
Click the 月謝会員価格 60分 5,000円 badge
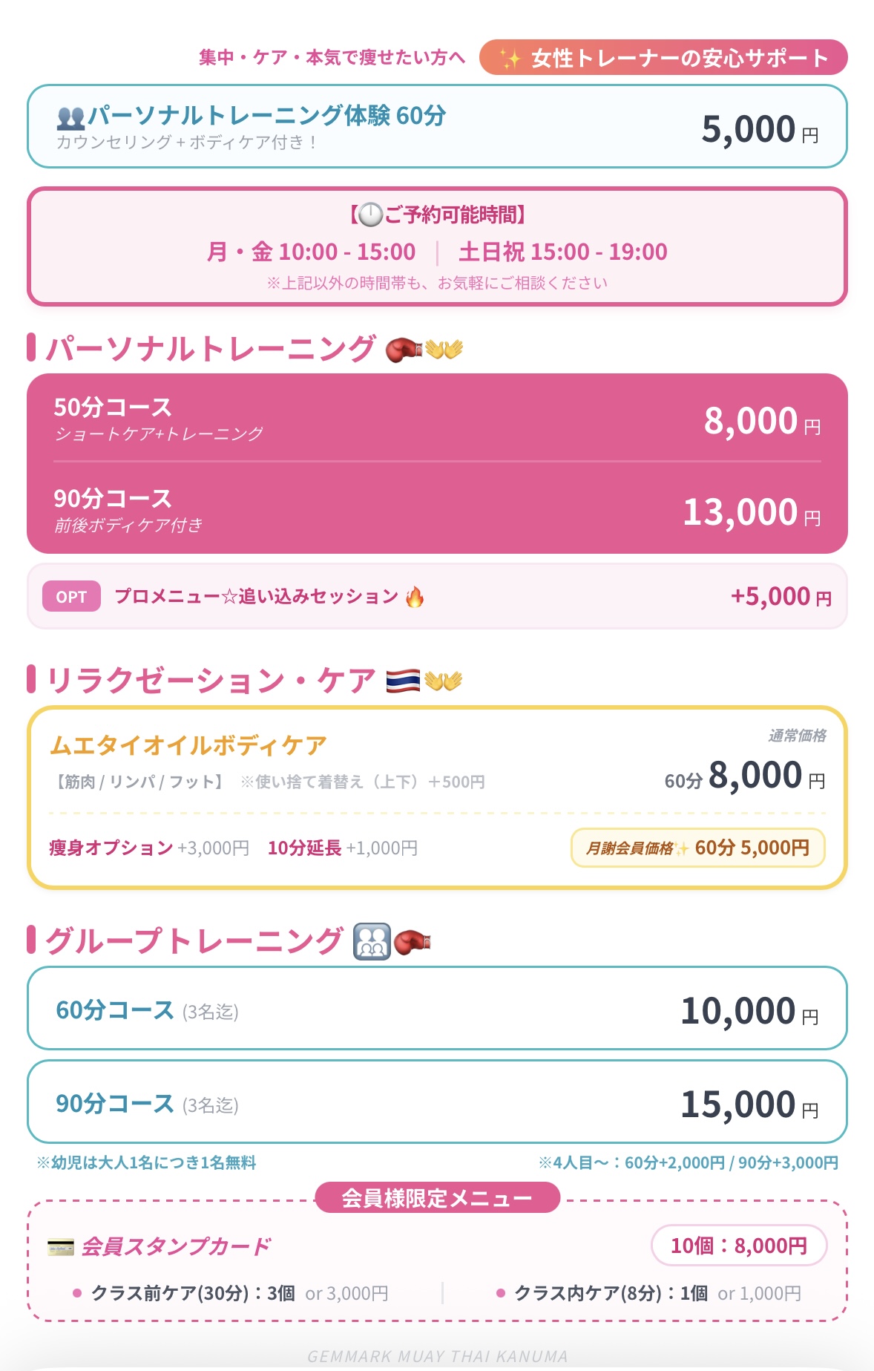coord(697,848)
